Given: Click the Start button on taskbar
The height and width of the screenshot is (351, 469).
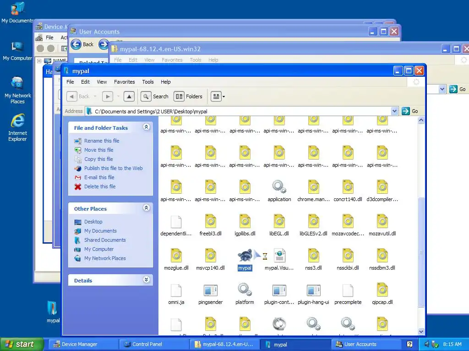Looking at the screenshot, I should pyautogui.click(x=22, y=344).
